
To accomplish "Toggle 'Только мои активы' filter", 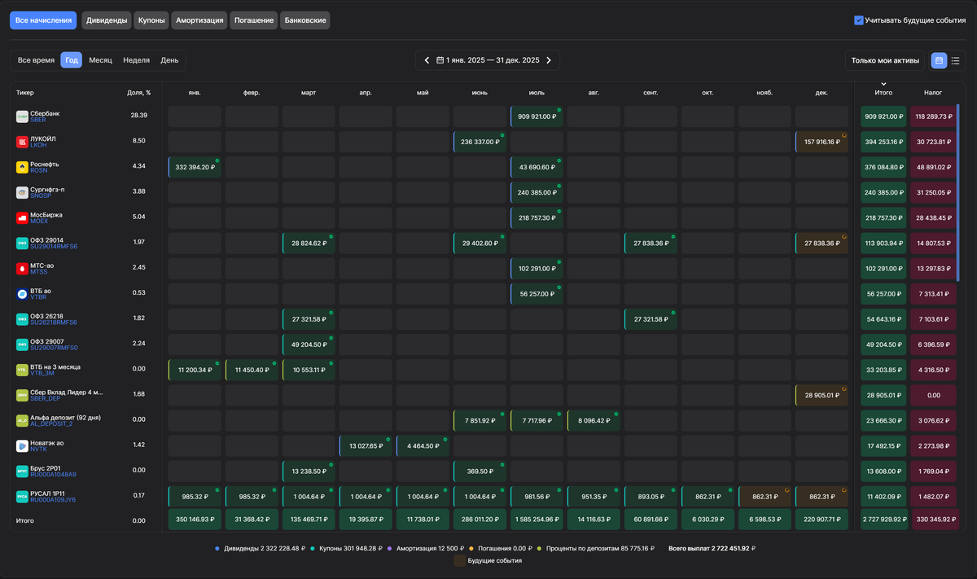I will pyautogui.click(x=885, y=60).
